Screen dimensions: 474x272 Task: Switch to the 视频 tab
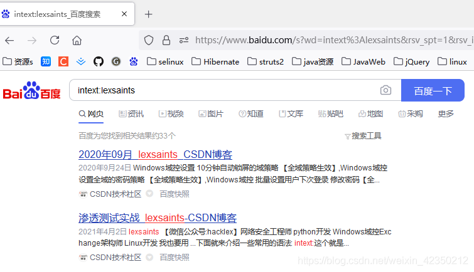[171, 114]
